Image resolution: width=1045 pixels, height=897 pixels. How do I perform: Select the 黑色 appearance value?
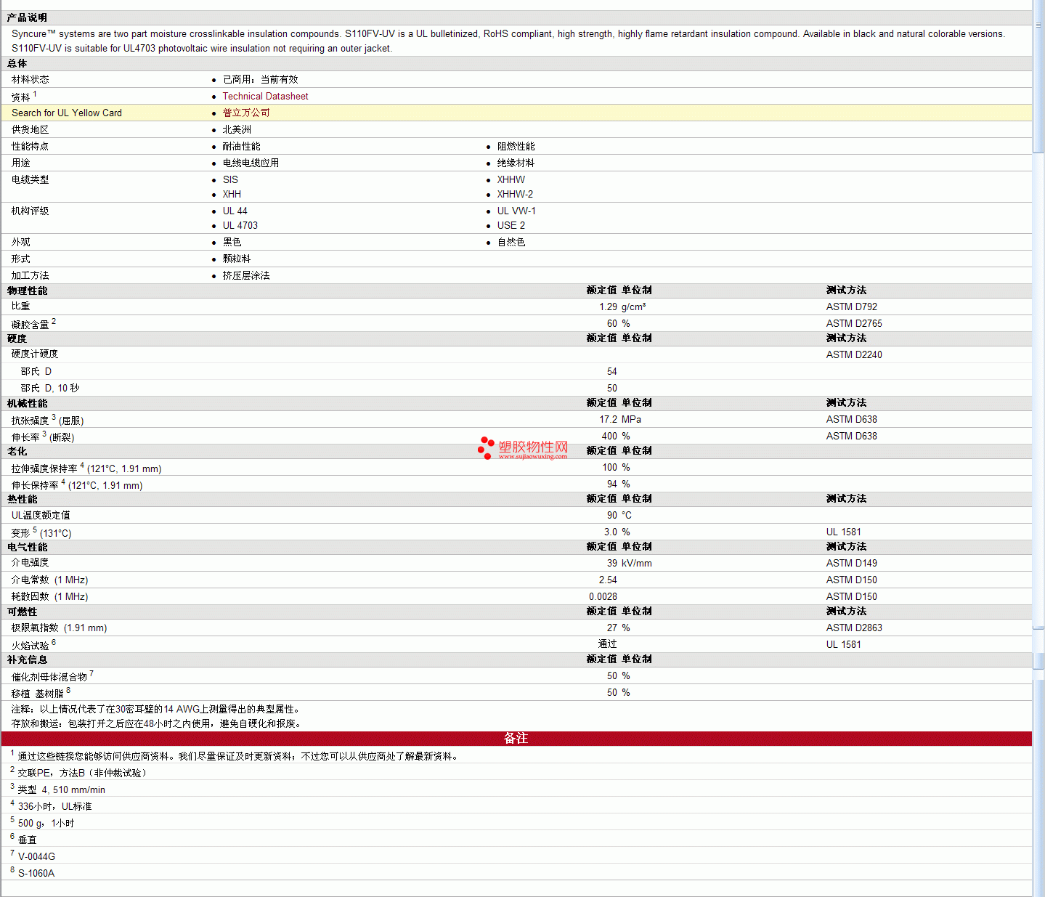pos(232,242)
